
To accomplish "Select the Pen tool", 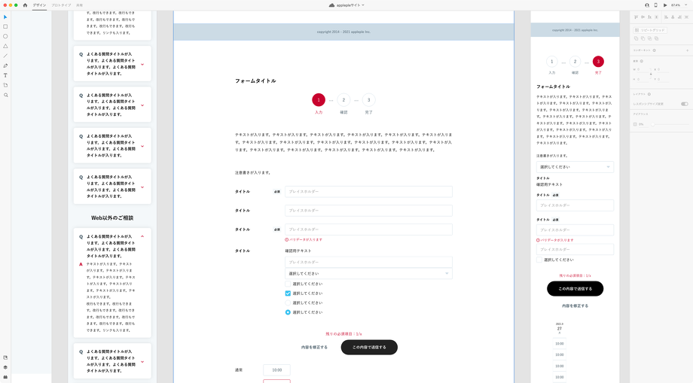I will click(5, 65).
